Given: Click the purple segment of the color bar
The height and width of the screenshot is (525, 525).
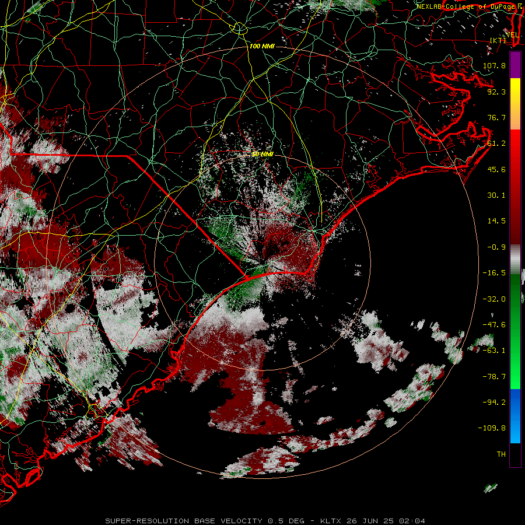Looking at the screenshot, I should pyautogui.click(x=515, y=65).
